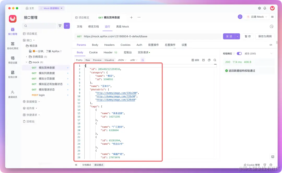Open the 邀请成员 sidebar item
Image resolution: width=282 pixels, height=173 pixels.
(x=13, y=94)
